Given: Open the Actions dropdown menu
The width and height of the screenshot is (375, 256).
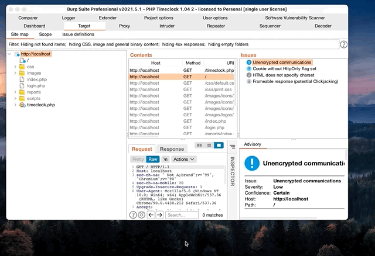Looking at the screenshot, I should pos(183,159).
